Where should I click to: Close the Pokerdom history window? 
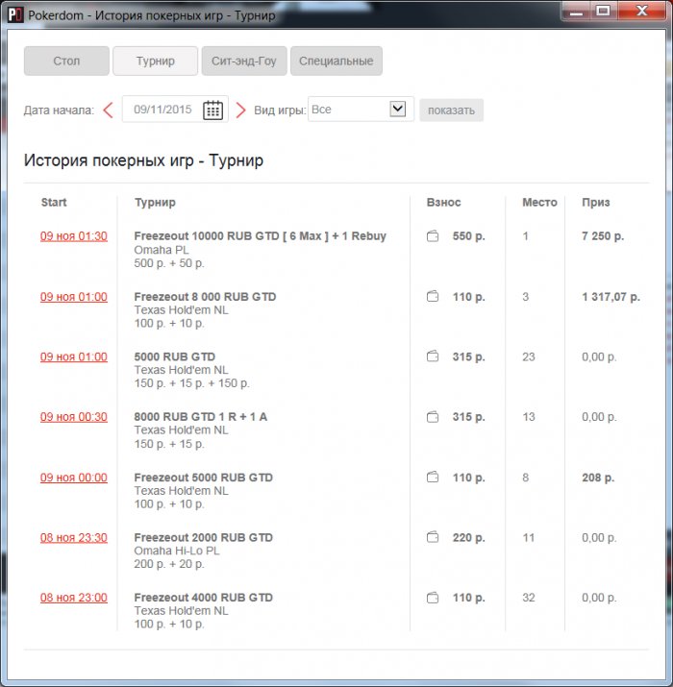641,10
